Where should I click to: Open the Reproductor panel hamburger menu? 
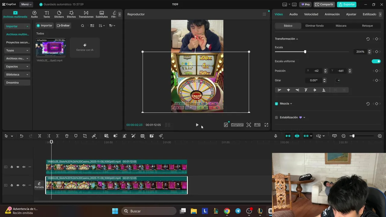[264, 14]
